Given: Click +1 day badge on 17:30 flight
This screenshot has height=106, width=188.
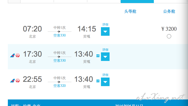Looking at the screenshot, I should pyautogui.click(x=98, y=56).
